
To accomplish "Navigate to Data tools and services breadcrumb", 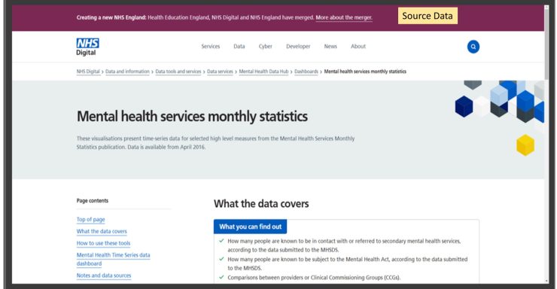I will click(178, 71).
